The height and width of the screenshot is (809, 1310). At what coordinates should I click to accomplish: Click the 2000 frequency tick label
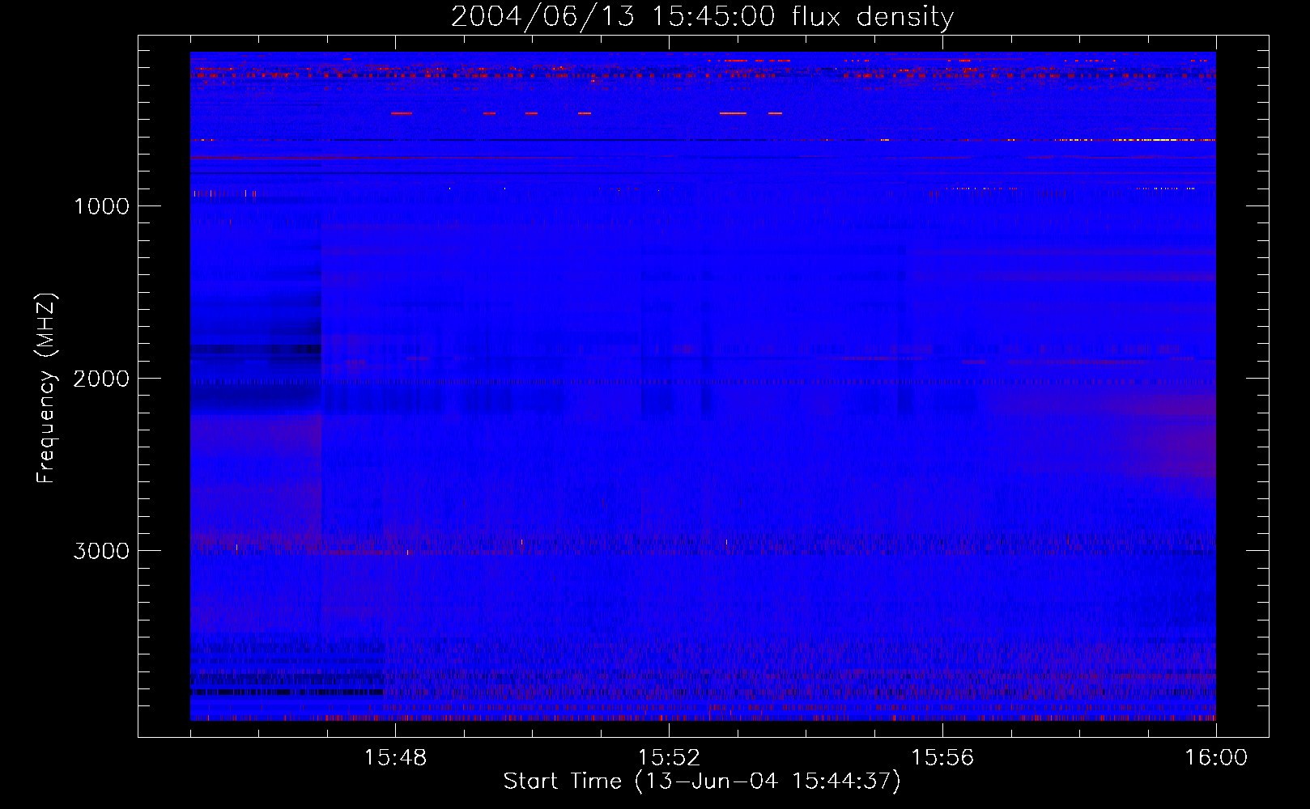101,379
